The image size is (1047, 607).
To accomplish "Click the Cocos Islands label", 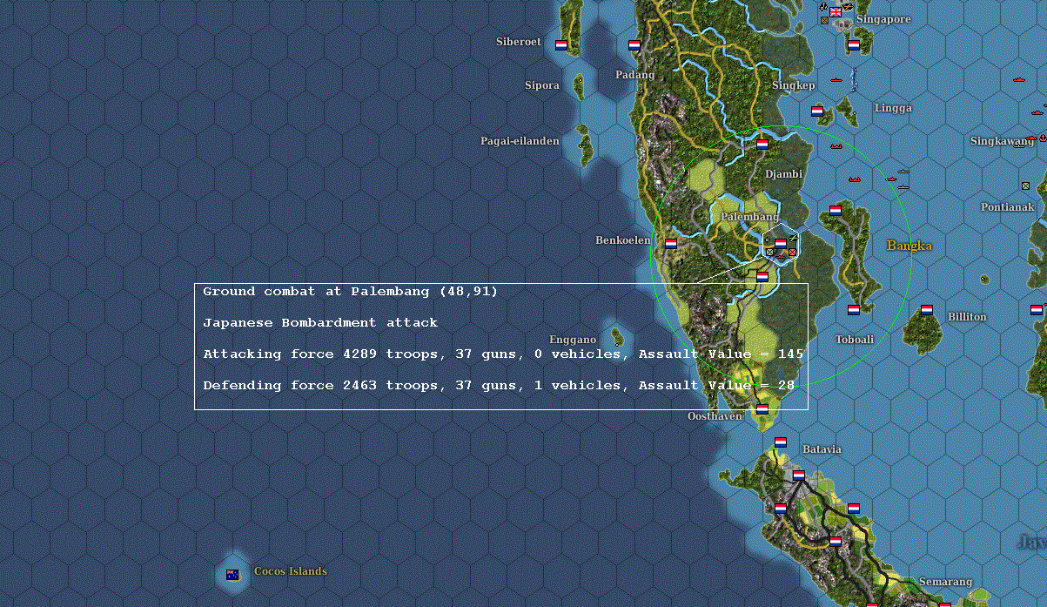I will pos(291,571).
